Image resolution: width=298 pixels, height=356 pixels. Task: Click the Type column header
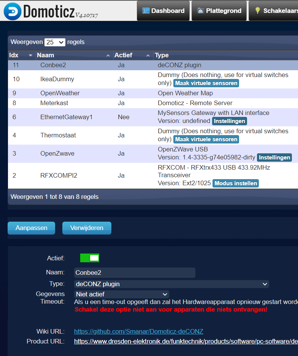coord(226,55)
